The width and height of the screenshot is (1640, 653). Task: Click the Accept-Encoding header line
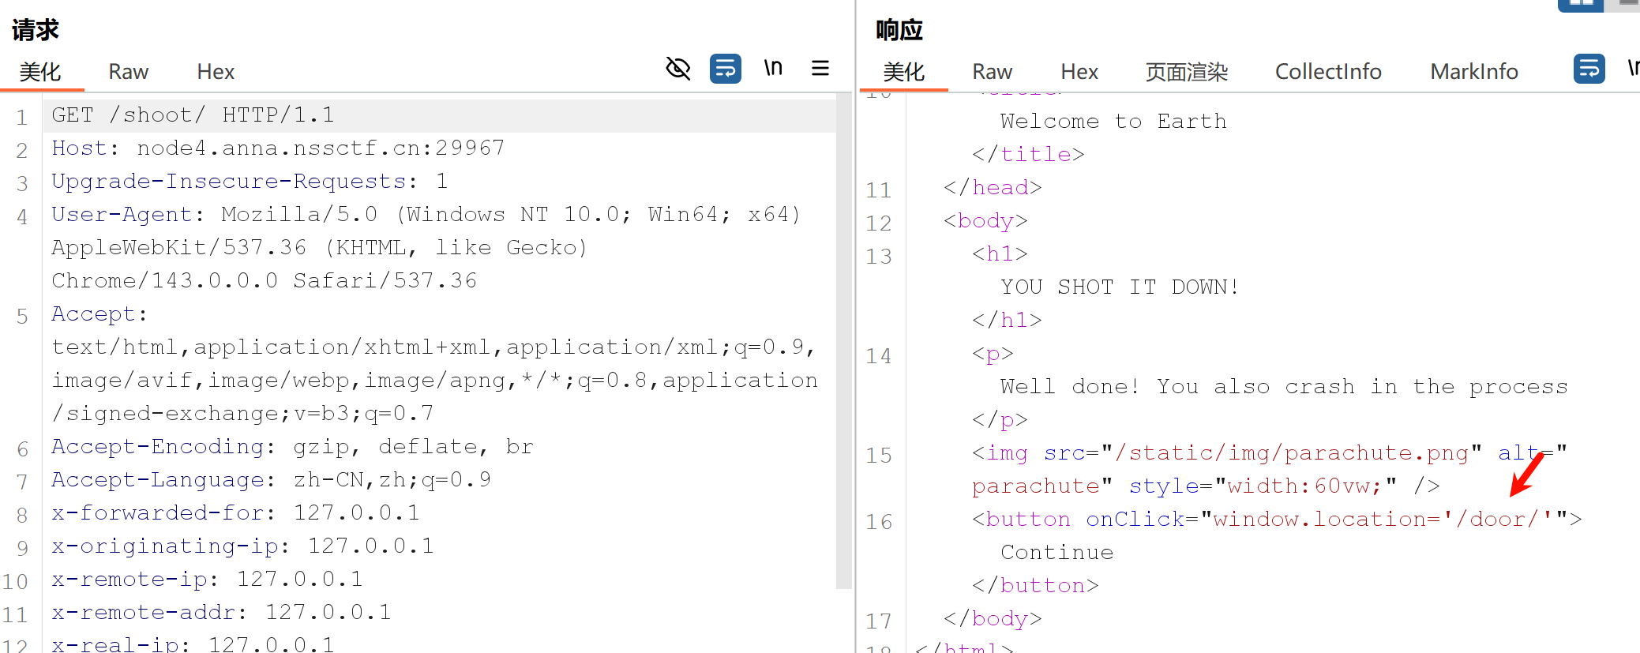click(x=292, y=447)
